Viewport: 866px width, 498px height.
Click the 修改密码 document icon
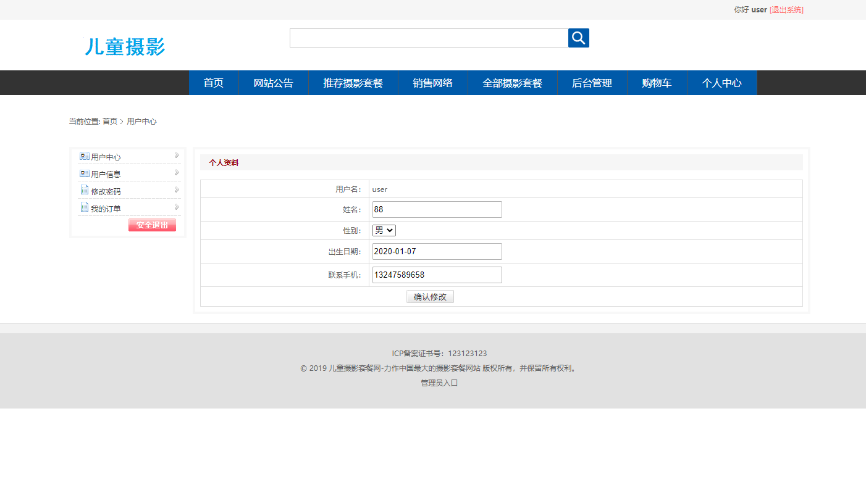coord(85,190)
